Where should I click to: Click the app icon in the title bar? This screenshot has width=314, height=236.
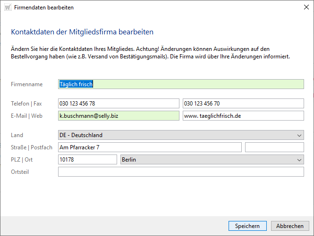coord(7,8)
